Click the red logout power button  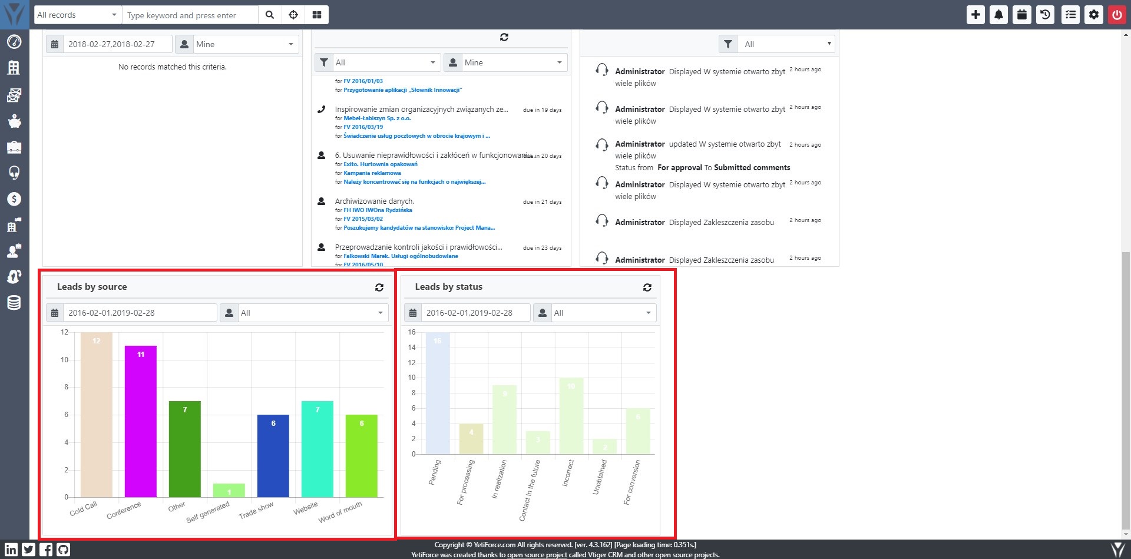[1117, 15]
